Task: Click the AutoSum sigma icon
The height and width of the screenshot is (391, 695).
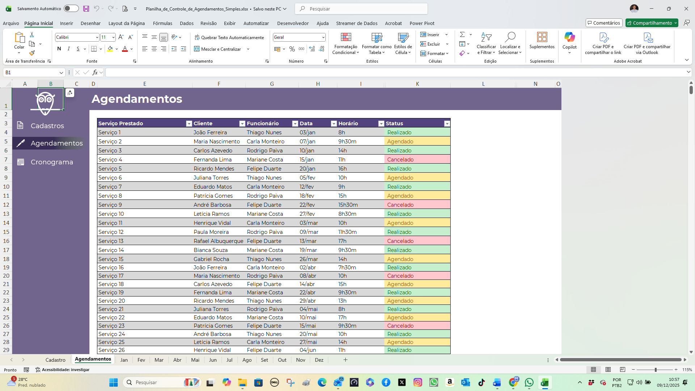Action: (x=462, y=34)
